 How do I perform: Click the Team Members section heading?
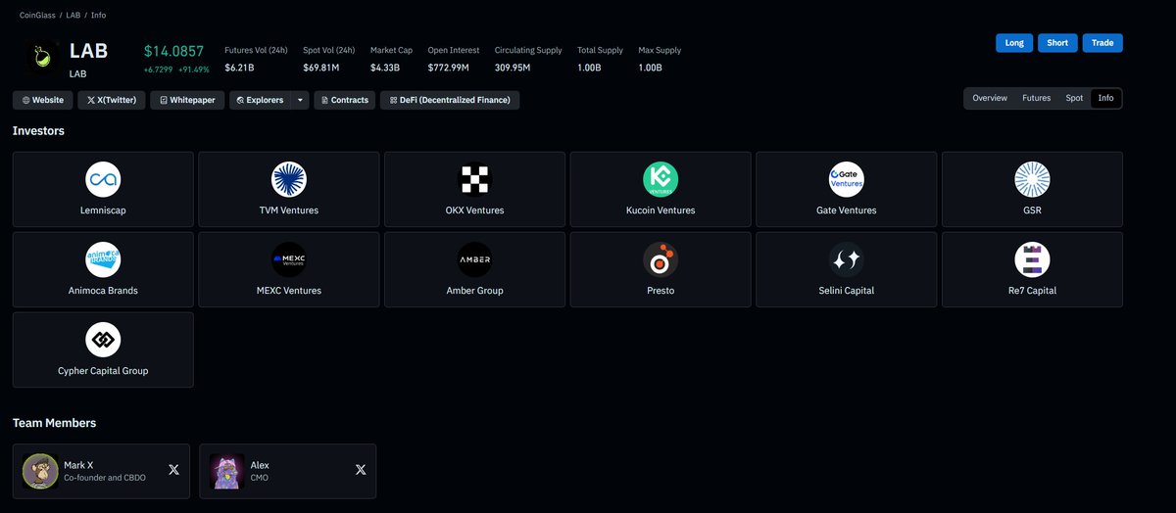55,423
